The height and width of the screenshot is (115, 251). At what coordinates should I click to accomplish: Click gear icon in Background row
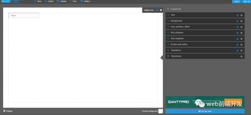point(242,21)
